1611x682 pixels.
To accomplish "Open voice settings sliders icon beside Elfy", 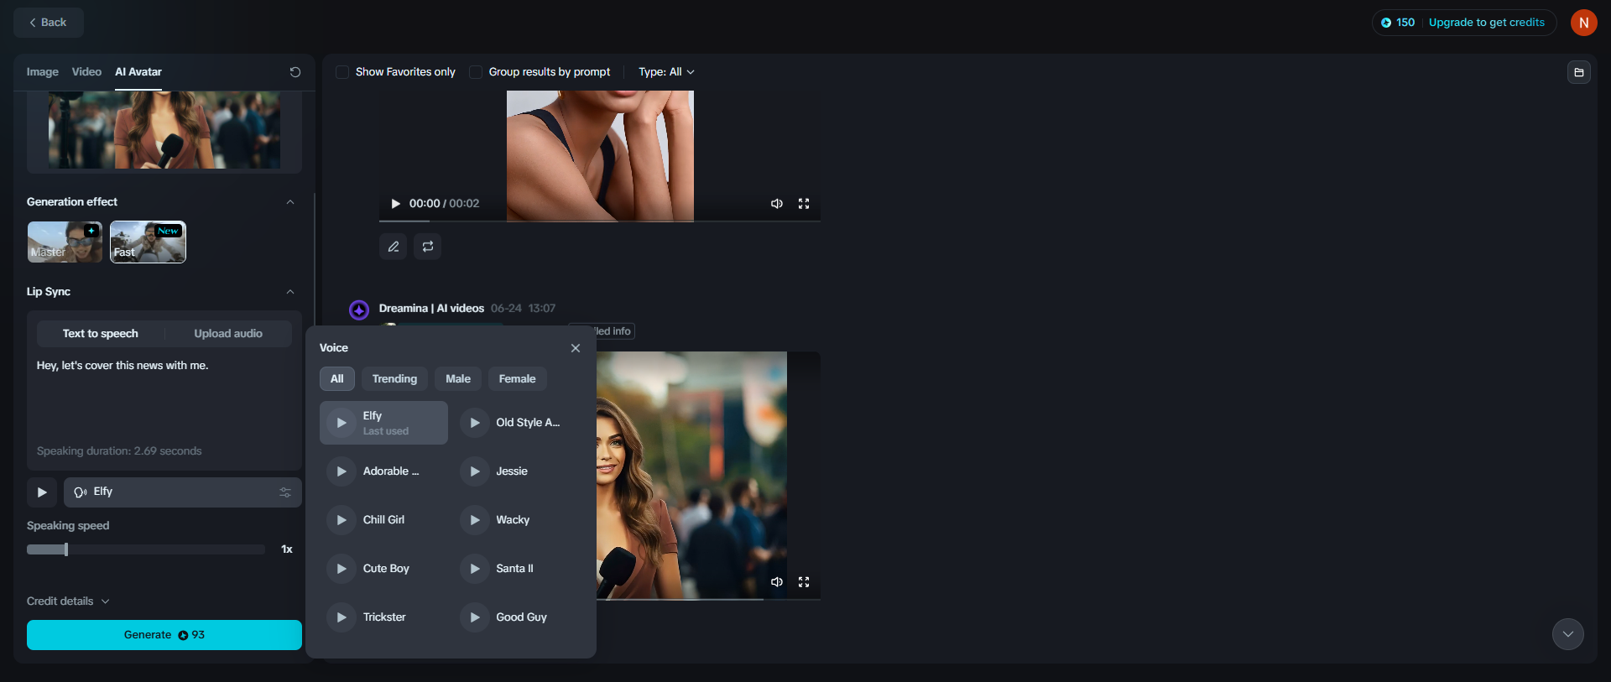I will click(x=285, y=492).
